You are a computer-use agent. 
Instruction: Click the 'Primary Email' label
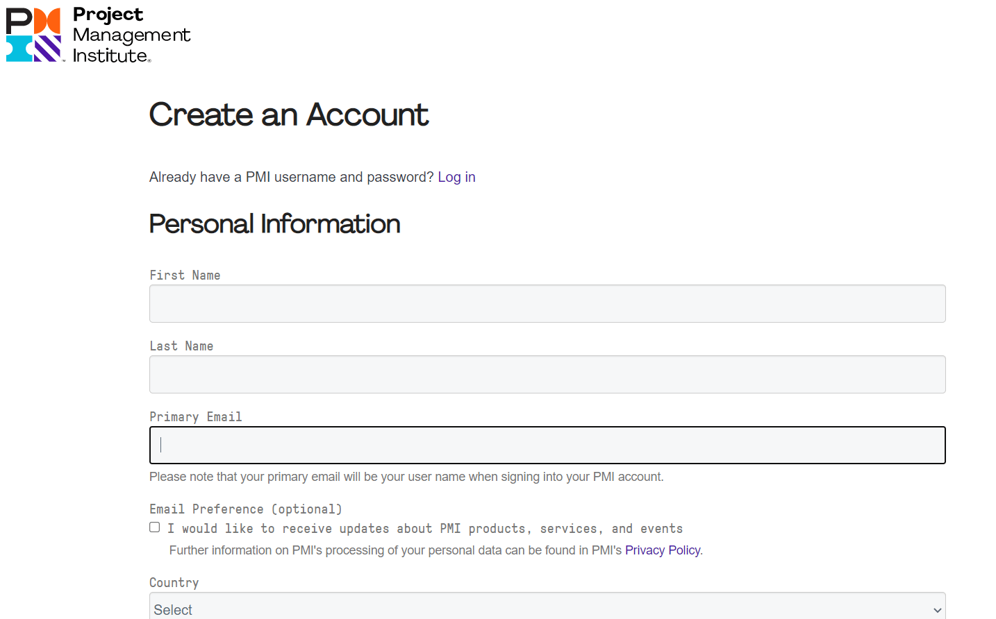pos(196,416)
